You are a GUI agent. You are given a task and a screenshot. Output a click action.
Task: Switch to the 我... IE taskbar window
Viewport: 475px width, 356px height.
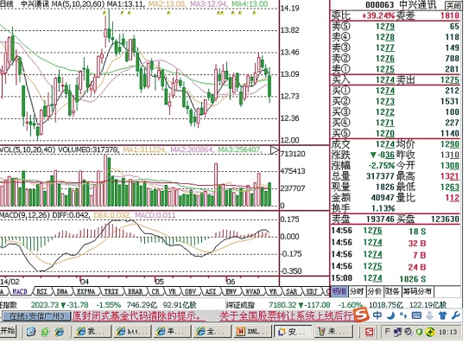tap(92, 332)
